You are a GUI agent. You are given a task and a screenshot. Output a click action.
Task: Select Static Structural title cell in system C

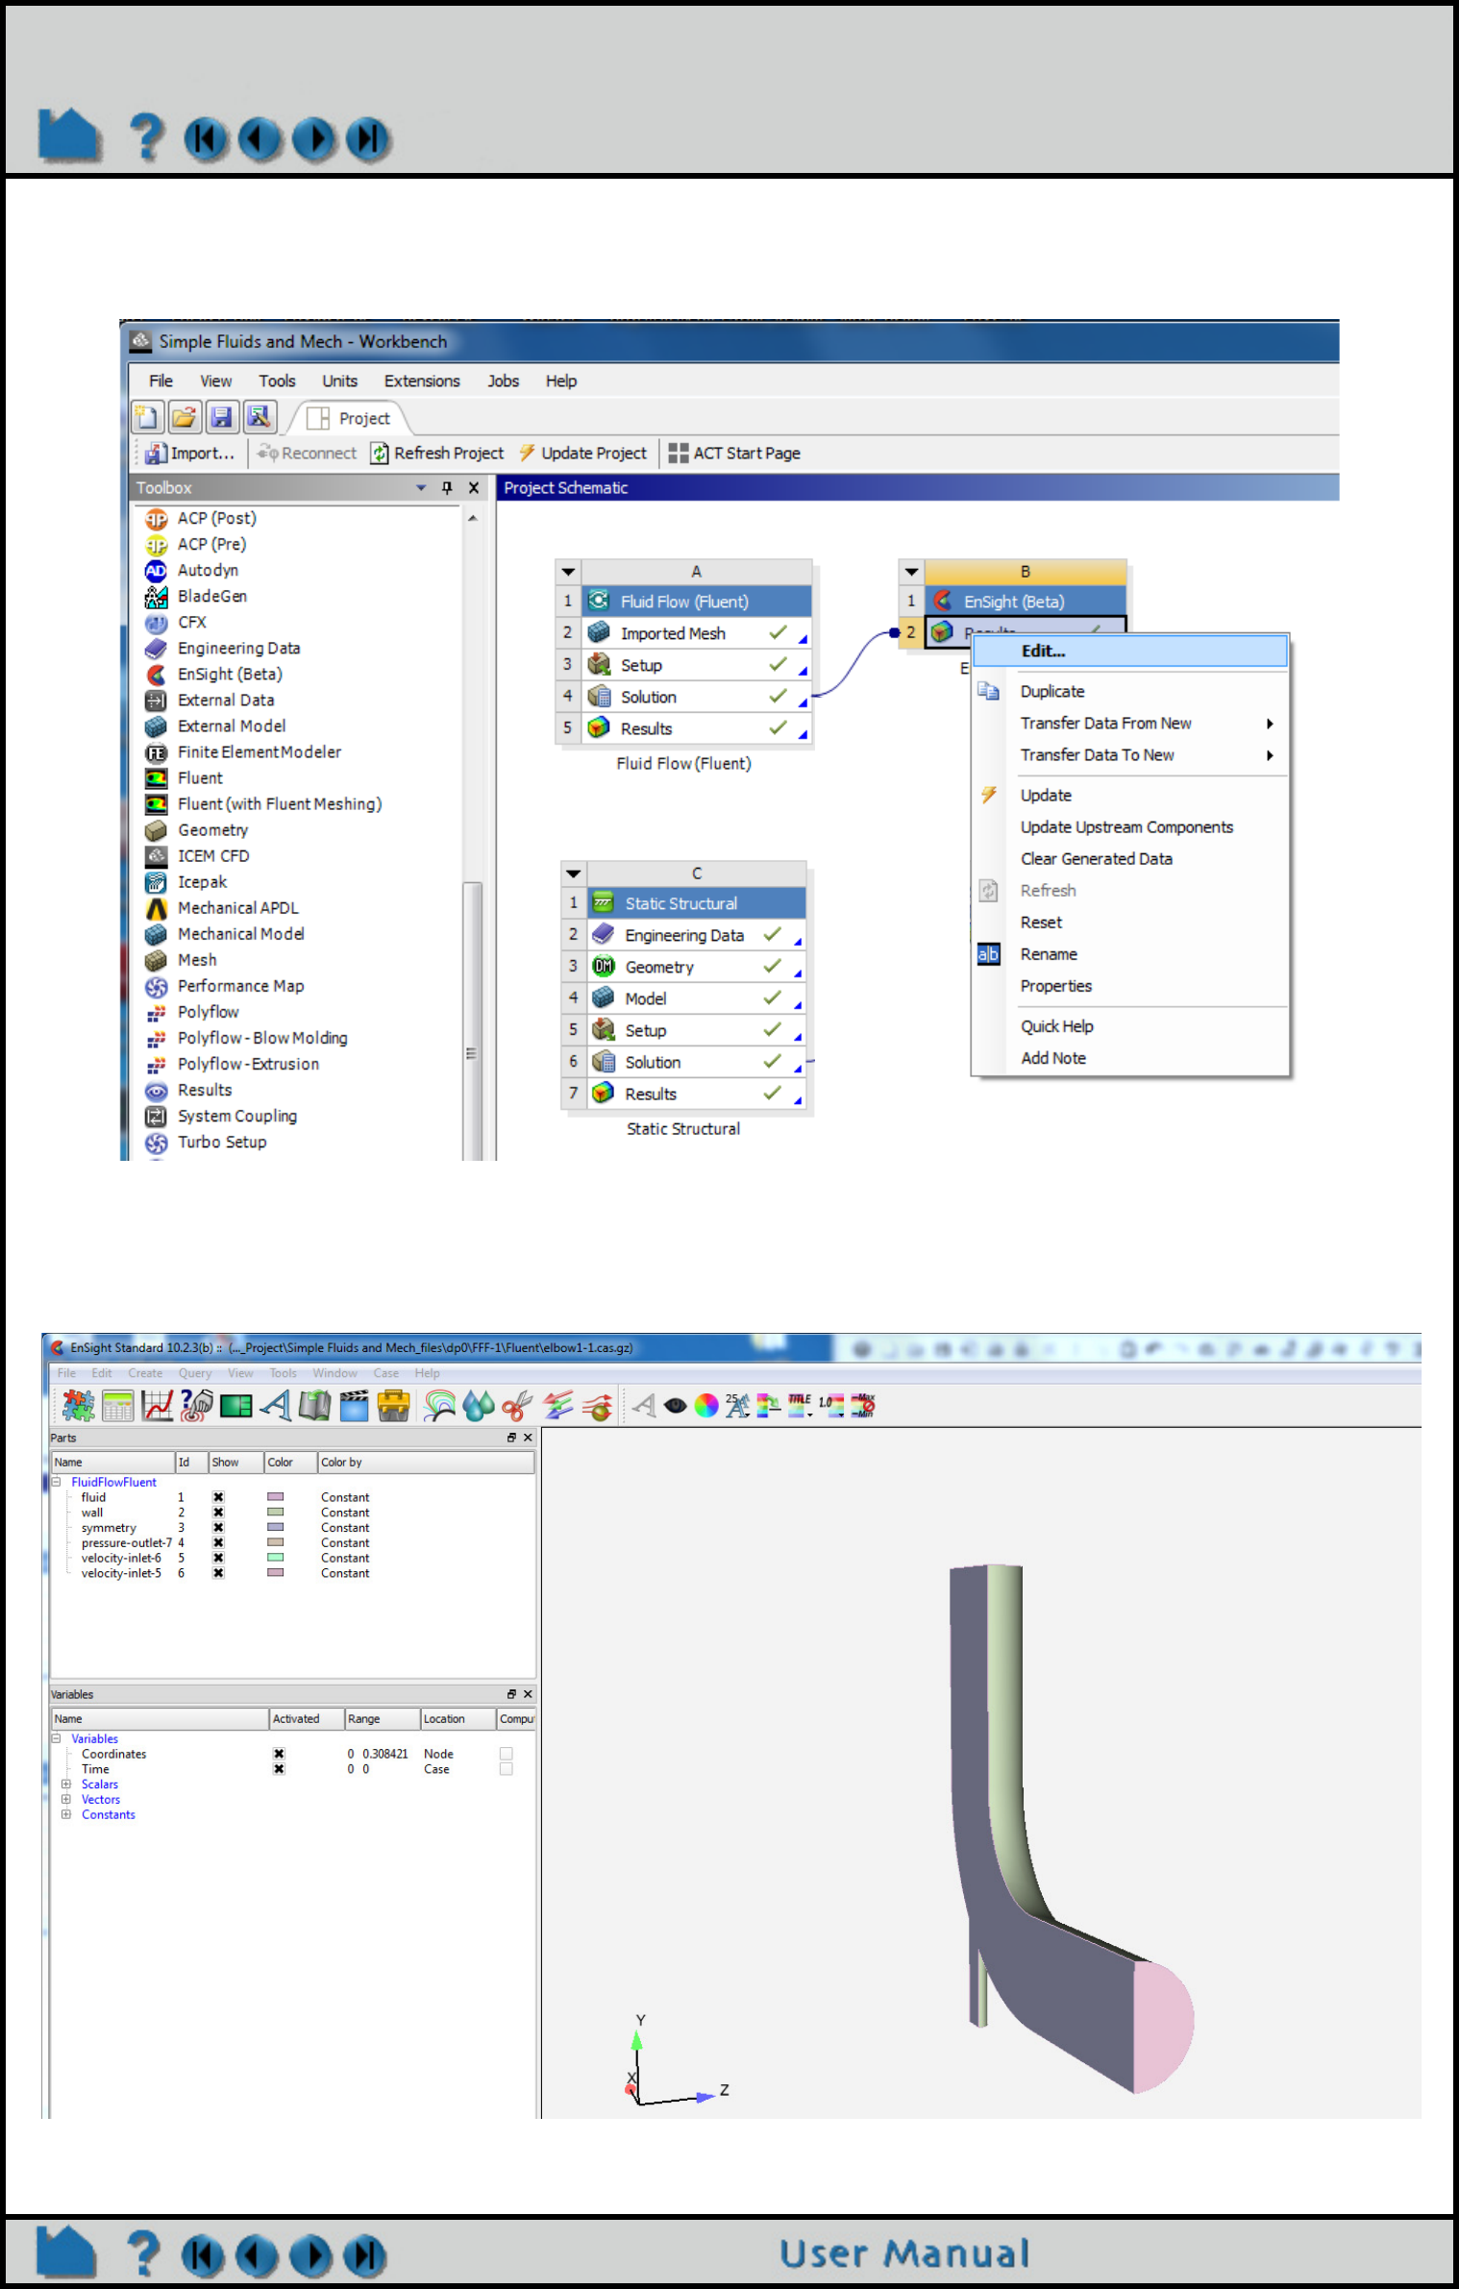696,903
